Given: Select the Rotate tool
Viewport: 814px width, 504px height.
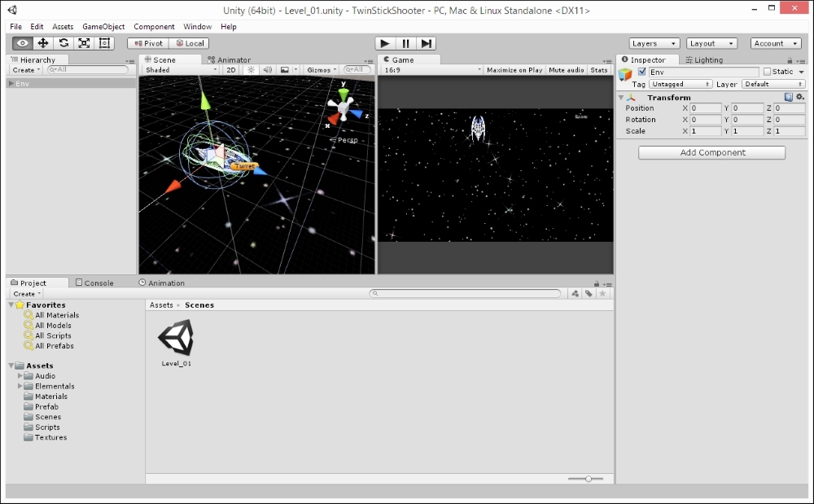Looking at the screenshot, I should (x=63, y=43).
